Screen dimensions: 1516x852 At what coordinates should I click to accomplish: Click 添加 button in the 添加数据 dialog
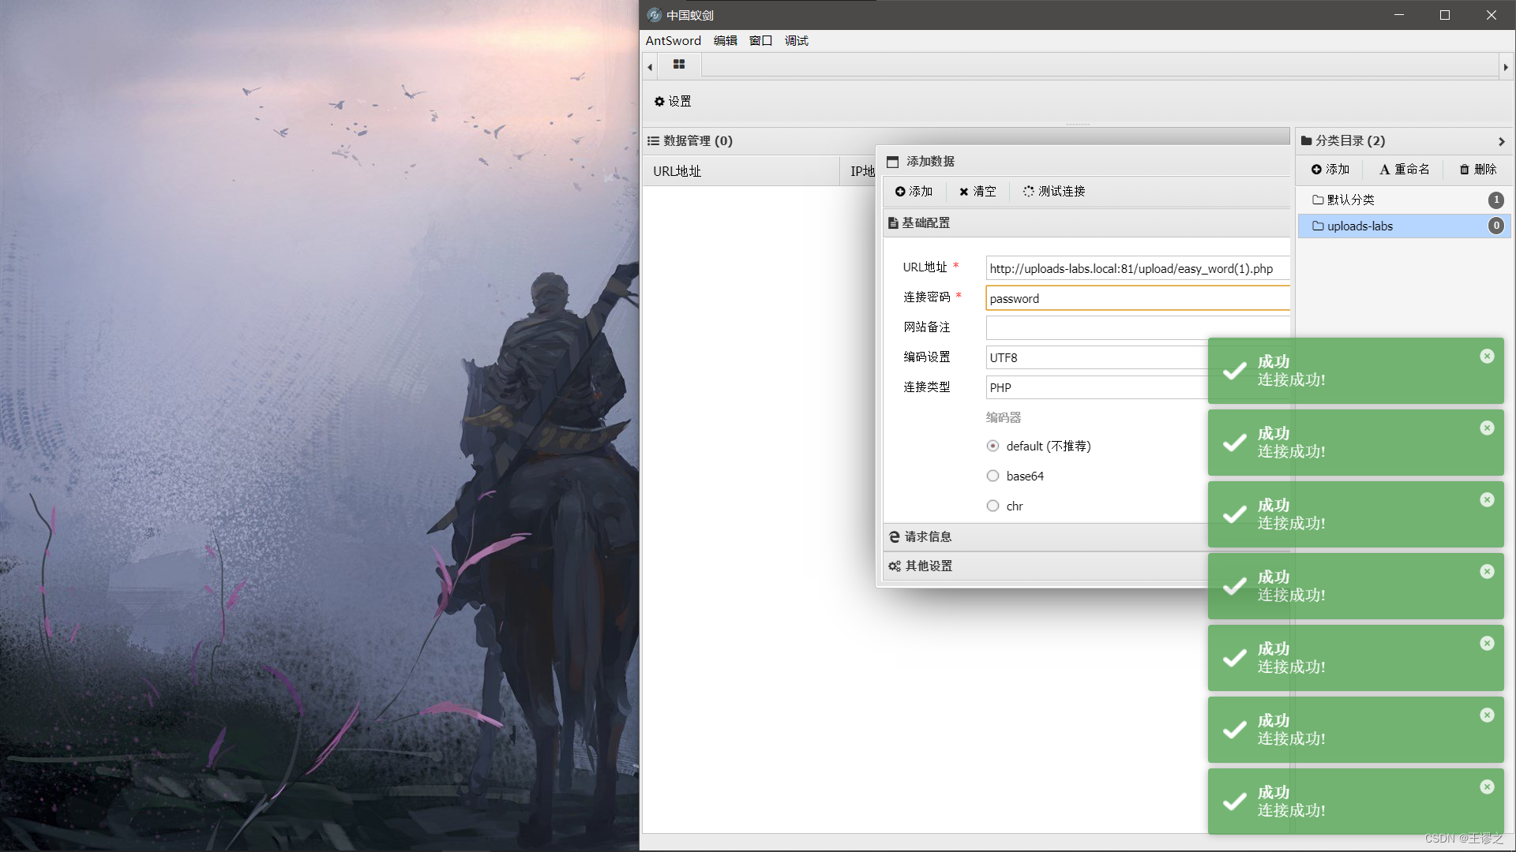(914, 192)
